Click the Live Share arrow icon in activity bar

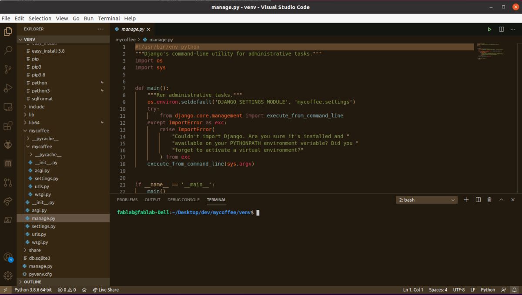(8, 201)
